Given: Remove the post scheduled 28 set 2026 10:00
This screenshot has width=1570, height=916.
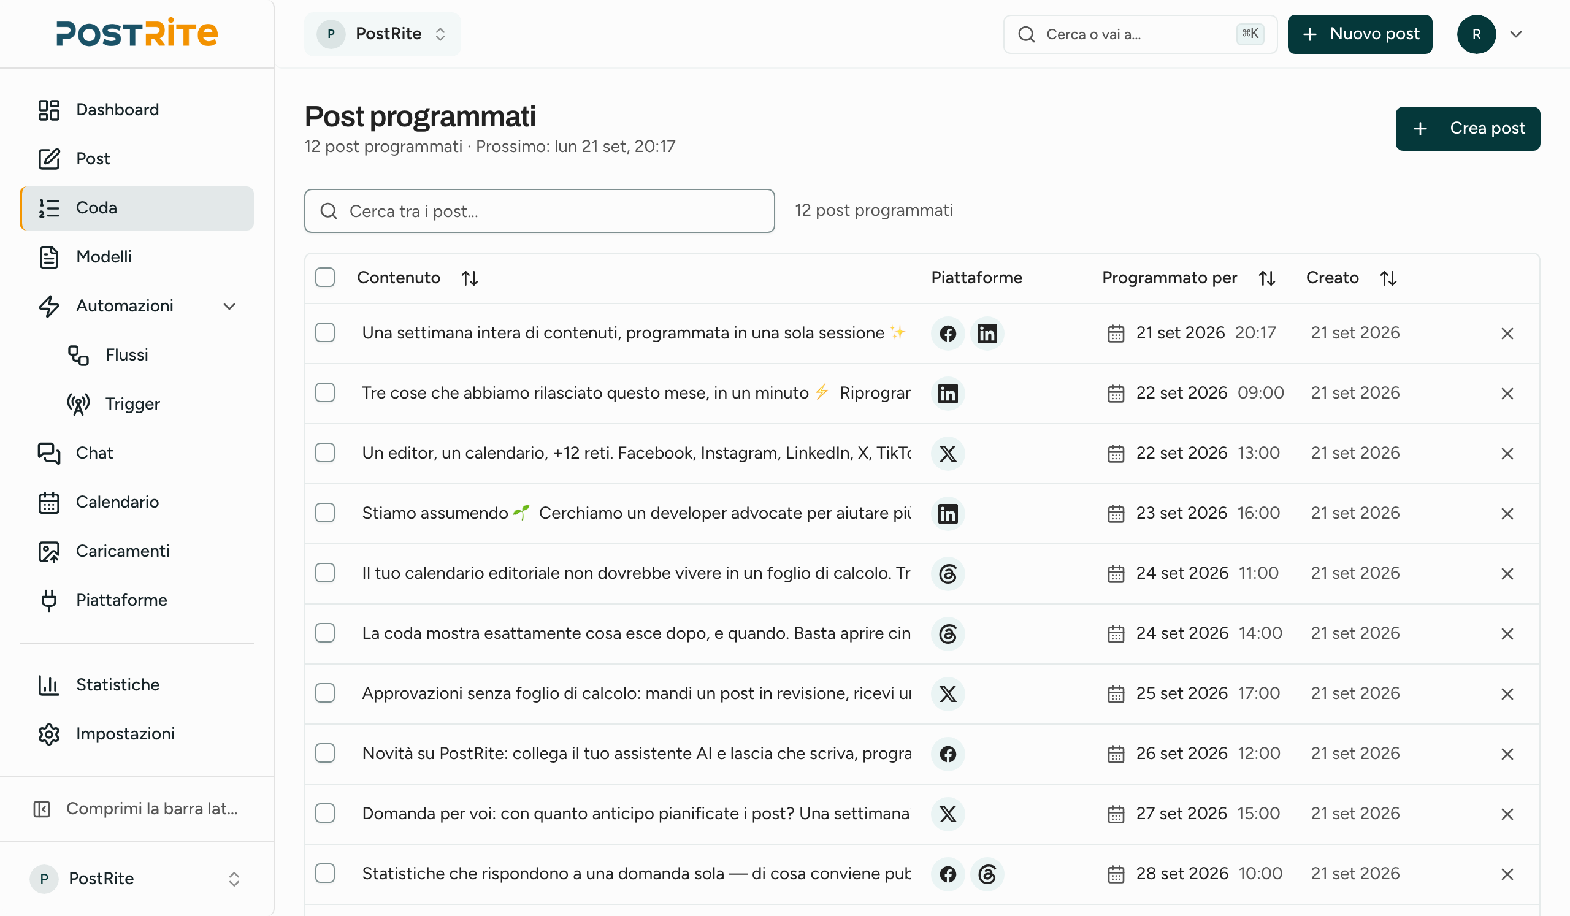Looking at the screenshot, I should pyautogui.click(x=1506, y=874).
